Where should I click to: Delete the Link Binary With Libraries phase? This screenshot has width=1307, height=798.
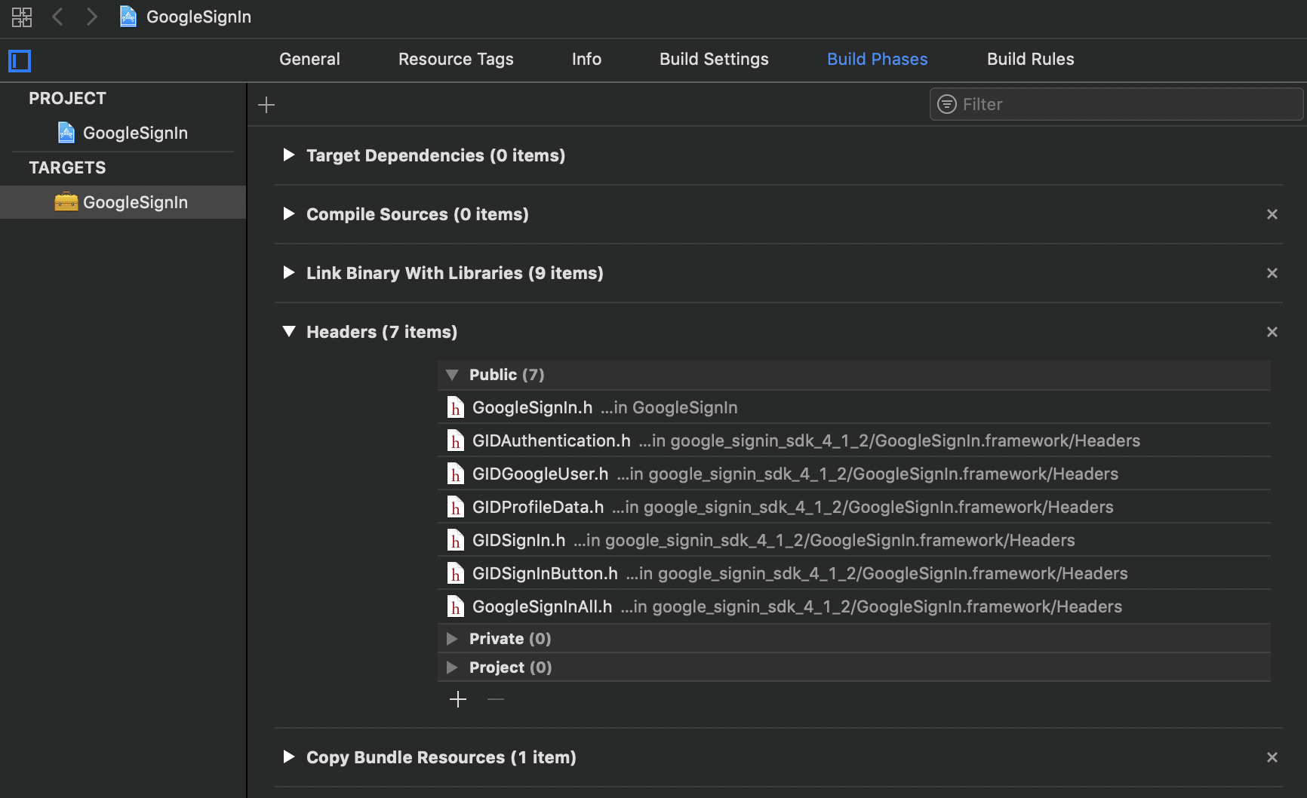1272,273
